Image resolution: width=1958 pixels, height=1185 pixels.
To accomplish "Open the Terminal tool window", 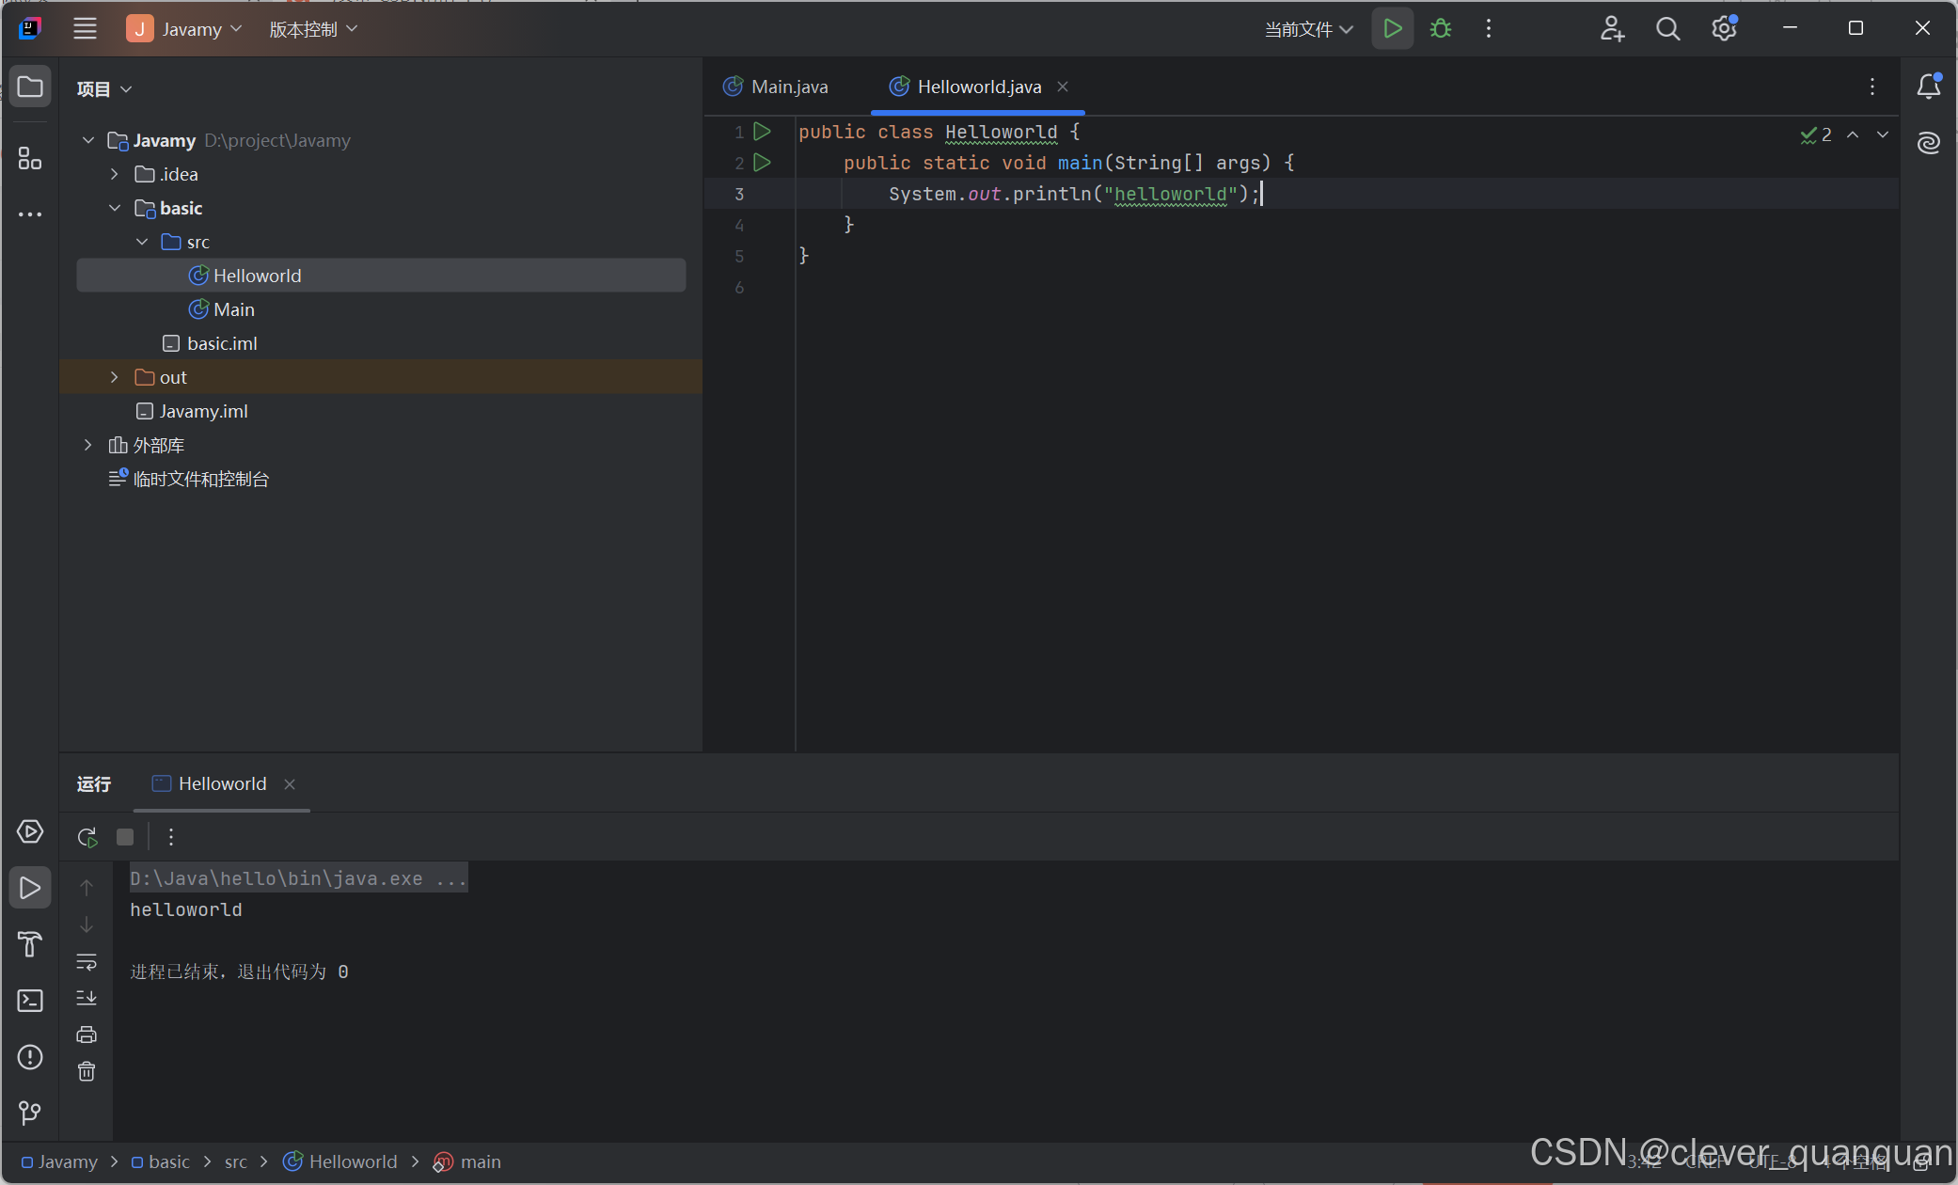I will coord(30,1001).
